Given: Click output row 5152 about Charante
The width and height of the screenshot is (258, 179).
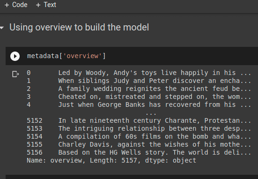Looking at the screenshot, I should tap(139, 120).
